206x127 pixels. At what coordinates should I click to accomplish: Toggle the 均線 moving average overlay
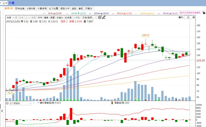[9, 18]
